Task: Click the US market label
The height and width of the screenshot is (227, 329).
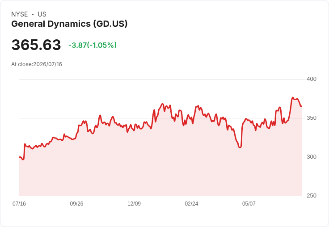Action: point(42,14)
